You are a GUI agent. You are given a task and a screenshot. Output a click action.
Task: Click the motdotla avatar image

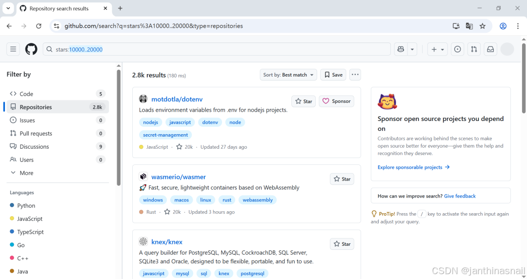(x=143, y=99)
